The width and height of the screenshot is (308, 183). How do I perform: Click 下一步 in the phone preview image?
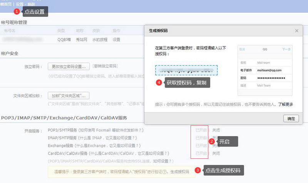click(x=286, y=50)
